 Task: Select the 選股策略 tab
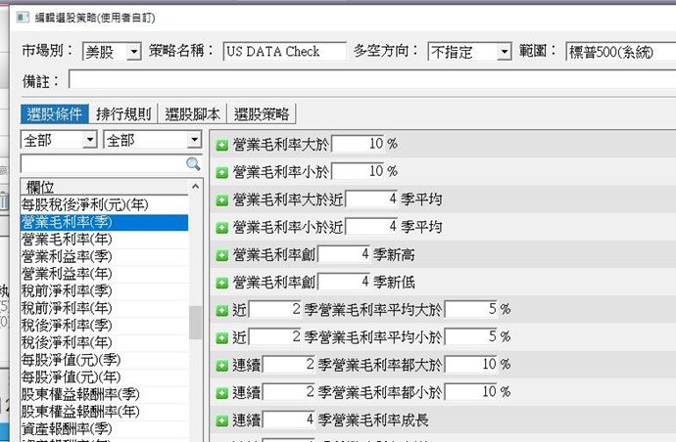pyautogui.click(x=263, y=114)
